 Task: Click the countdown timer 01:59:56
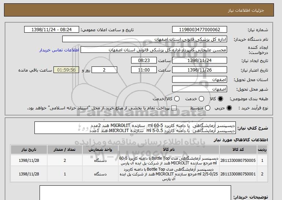click(66, 70)
